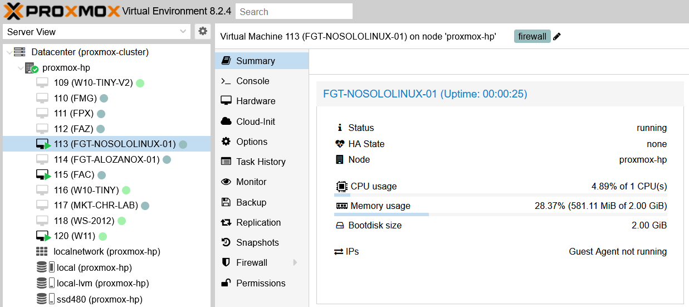This screenshot has width=689, height=307.
Task: Open the Options tab
Action: [x=262, y=142]
